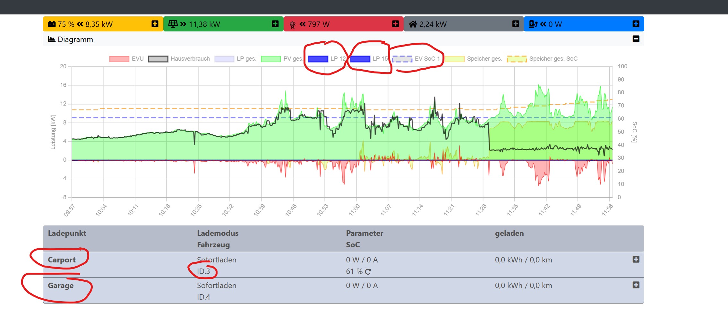The image size is (728, 333).
Task: Click the Sofortladen mode for Garage
Action: pyautogui.click(x=217, y=286)
